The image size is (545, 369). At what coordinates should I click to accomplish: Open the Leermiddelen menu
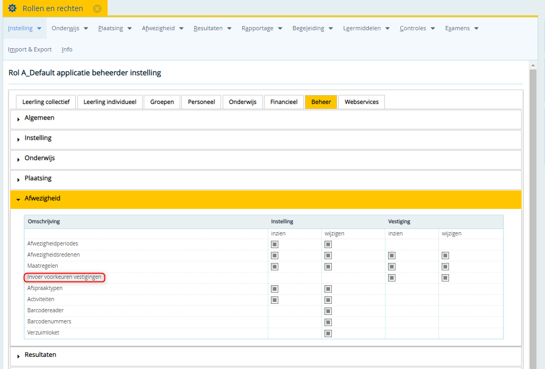(366, 28)
